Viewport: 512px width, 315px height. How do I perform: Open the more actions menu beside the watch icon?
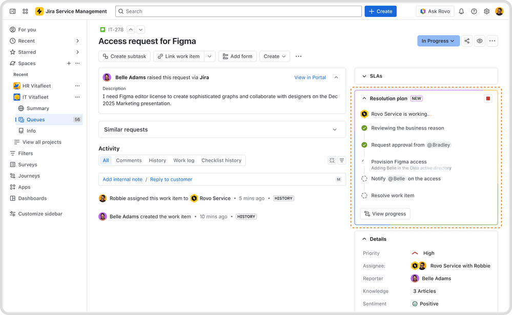[492, 41]
